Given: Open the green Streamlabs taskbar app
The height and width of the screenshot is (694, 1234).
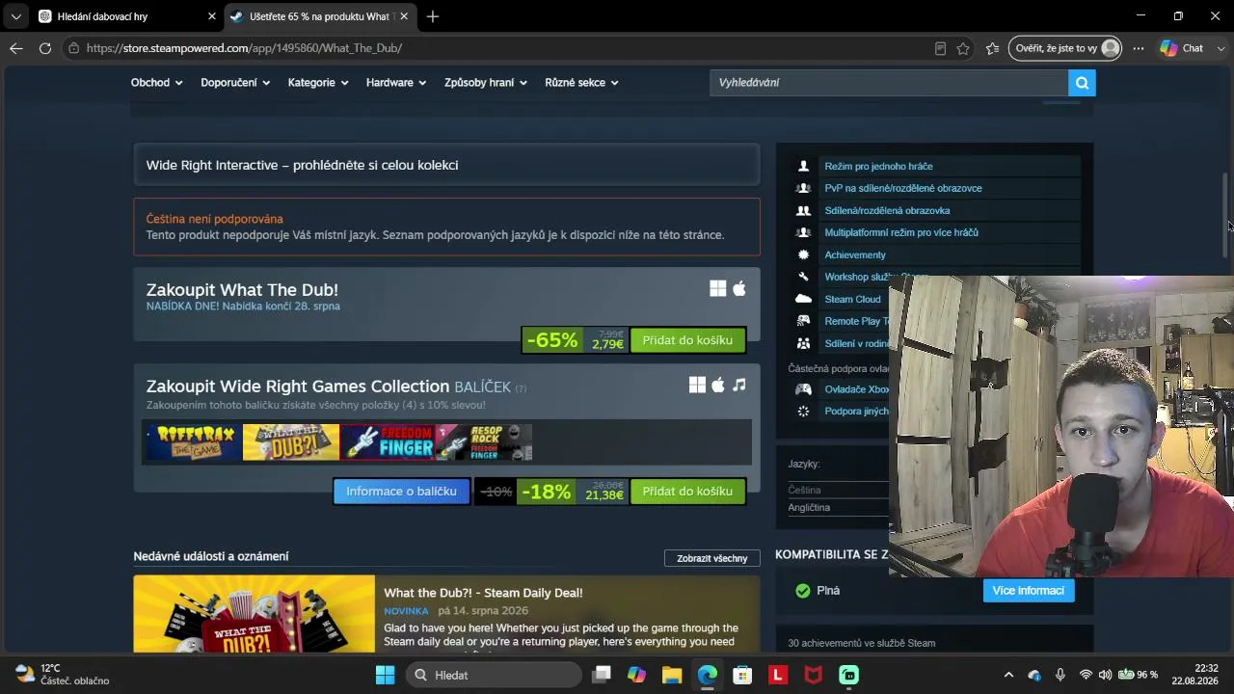Looking at the screenshot, I should pyautogui.click(x=848, y=675).
